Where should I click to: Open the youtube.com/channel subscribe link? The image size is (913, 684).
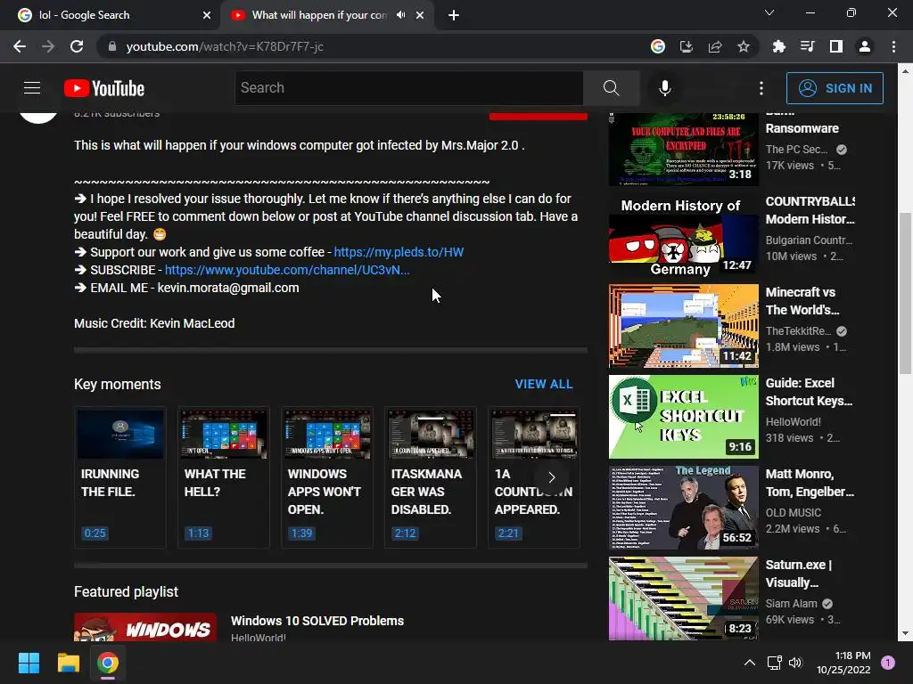coord(287,270)
